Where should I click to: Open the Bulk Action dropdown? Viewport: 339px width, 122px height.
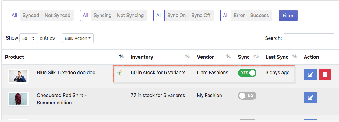[78, 38]
